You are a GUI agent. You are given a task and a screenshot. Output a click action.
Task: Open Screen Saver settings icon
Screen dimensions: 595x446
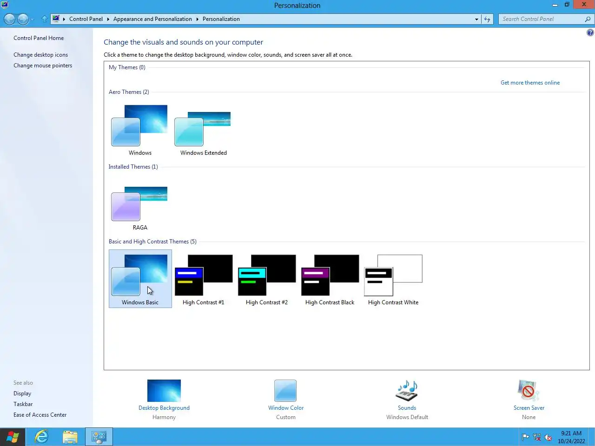pos(529,391)
